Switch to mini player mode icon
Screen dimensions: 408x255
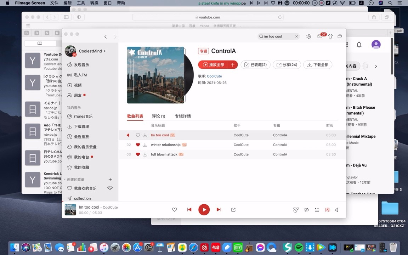[x=340, y=36]
